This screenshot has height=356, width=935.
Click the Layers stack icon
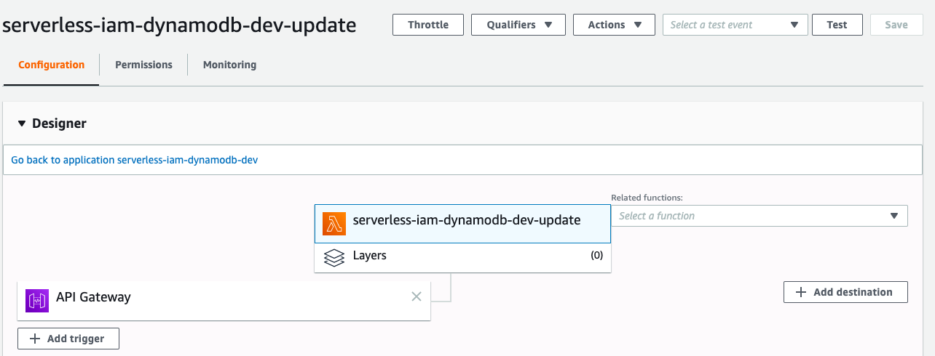click(334, 257)
